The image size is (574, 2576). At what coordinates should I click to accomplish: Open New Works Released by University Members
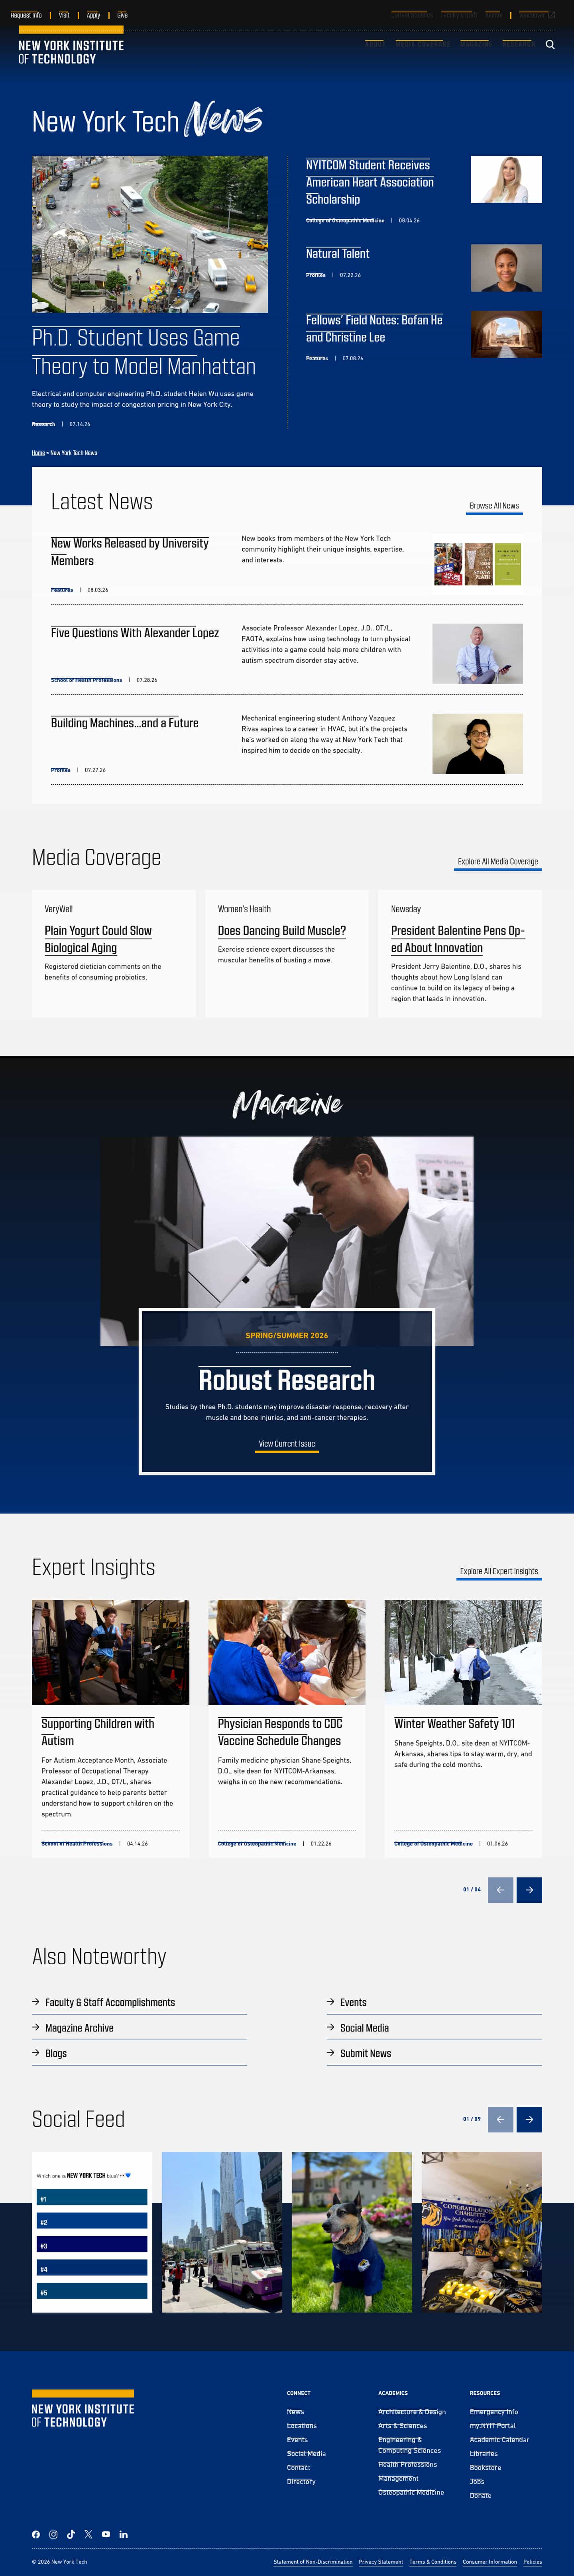(x=130, y=552)
